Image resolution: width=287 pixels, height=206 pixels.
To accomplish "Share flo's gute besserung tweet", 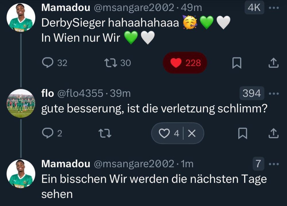I will pos(273,133).
